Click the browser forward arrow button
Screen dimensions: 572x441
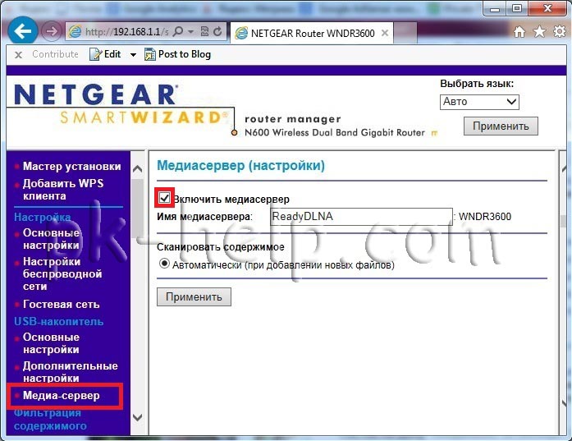pyautogui.click(x=52, y=31)
